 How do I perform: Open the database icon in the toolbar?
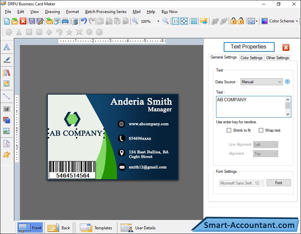(75, 21)
